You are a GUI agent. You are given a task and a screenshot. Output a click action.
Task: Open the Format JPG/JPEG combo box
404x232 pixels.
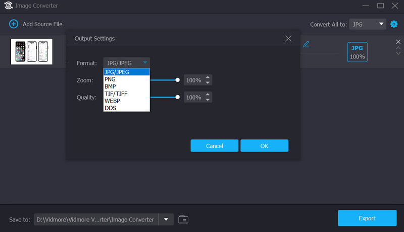coord(126,63)
